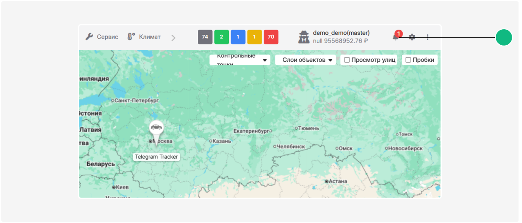
Task: Click balance text null 95568952.76 ₽
Action: click(340, 41)
